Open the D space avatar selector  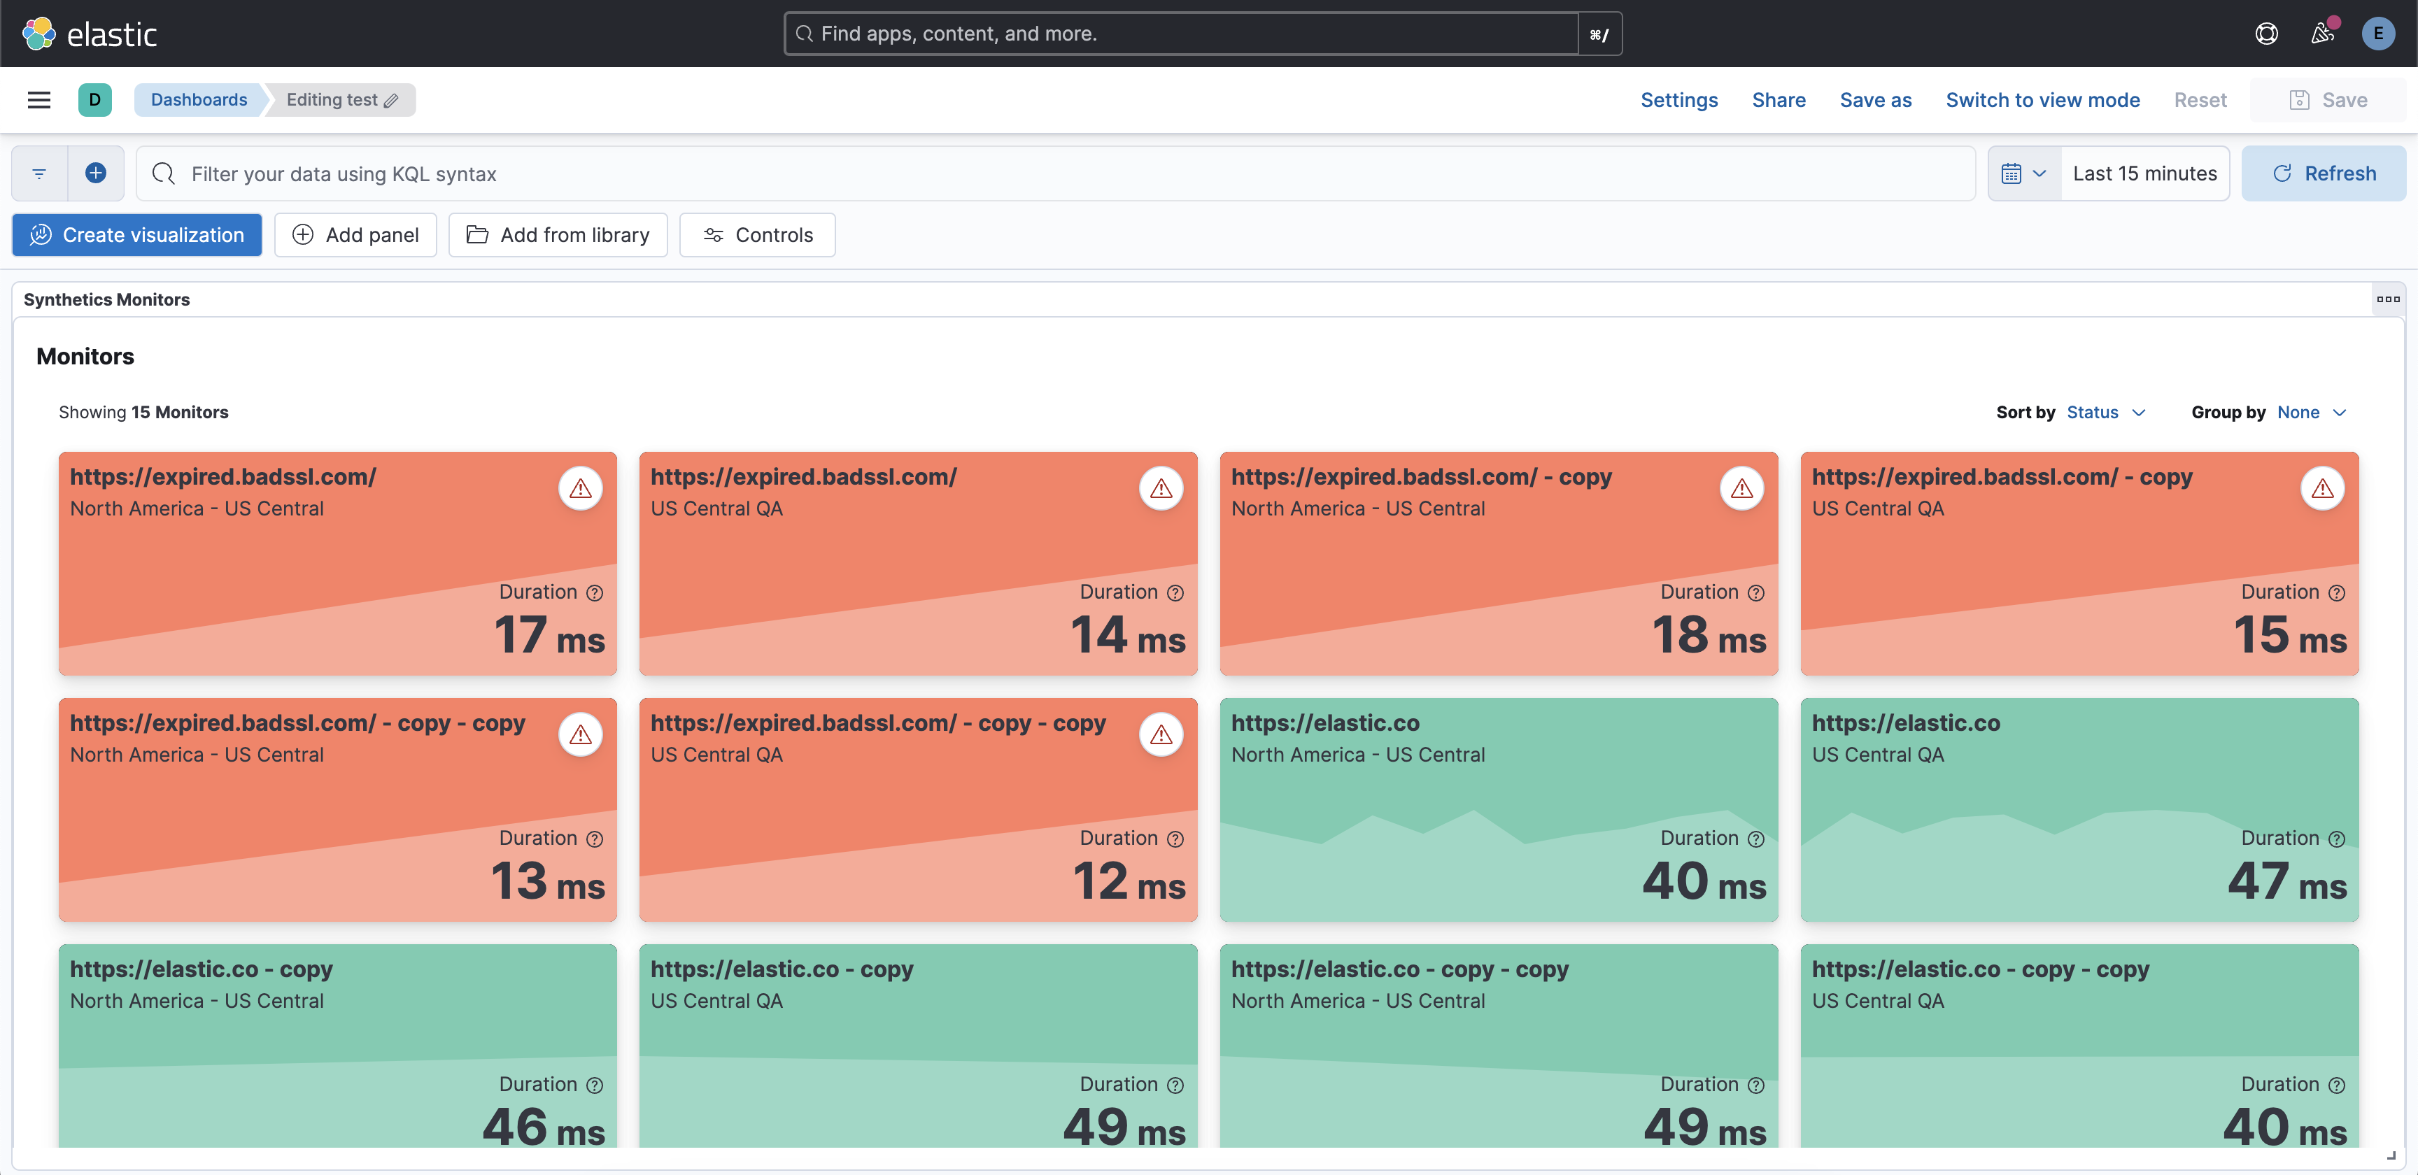95,99
